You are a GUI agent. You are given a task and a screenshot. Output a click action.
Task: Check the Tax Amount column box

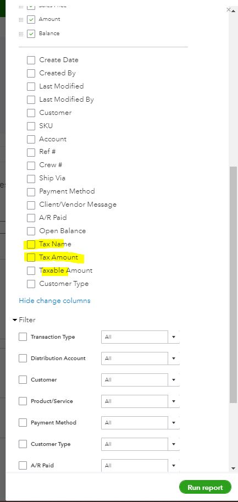pyautogui.click(x=31, y=258)
